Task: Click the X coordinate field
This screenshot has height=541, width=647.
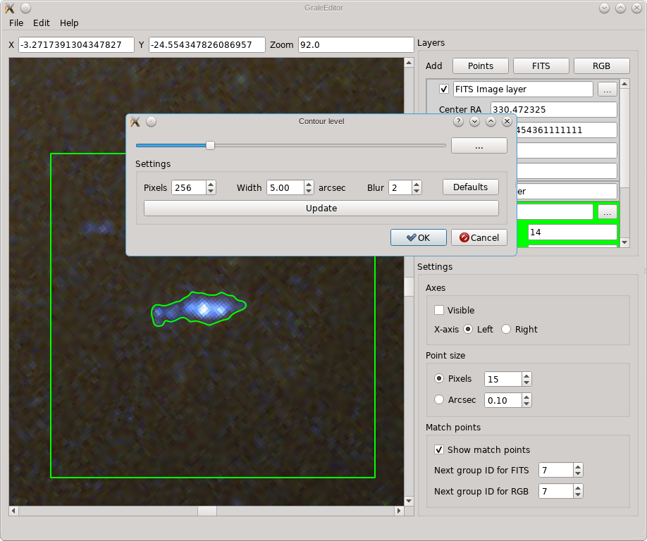Action: 76,45
